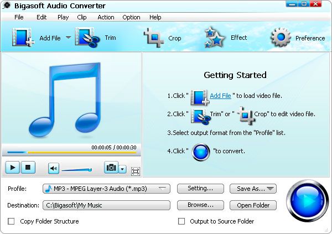Enable Copy Folder Structure checkbox

pos(11,221)
